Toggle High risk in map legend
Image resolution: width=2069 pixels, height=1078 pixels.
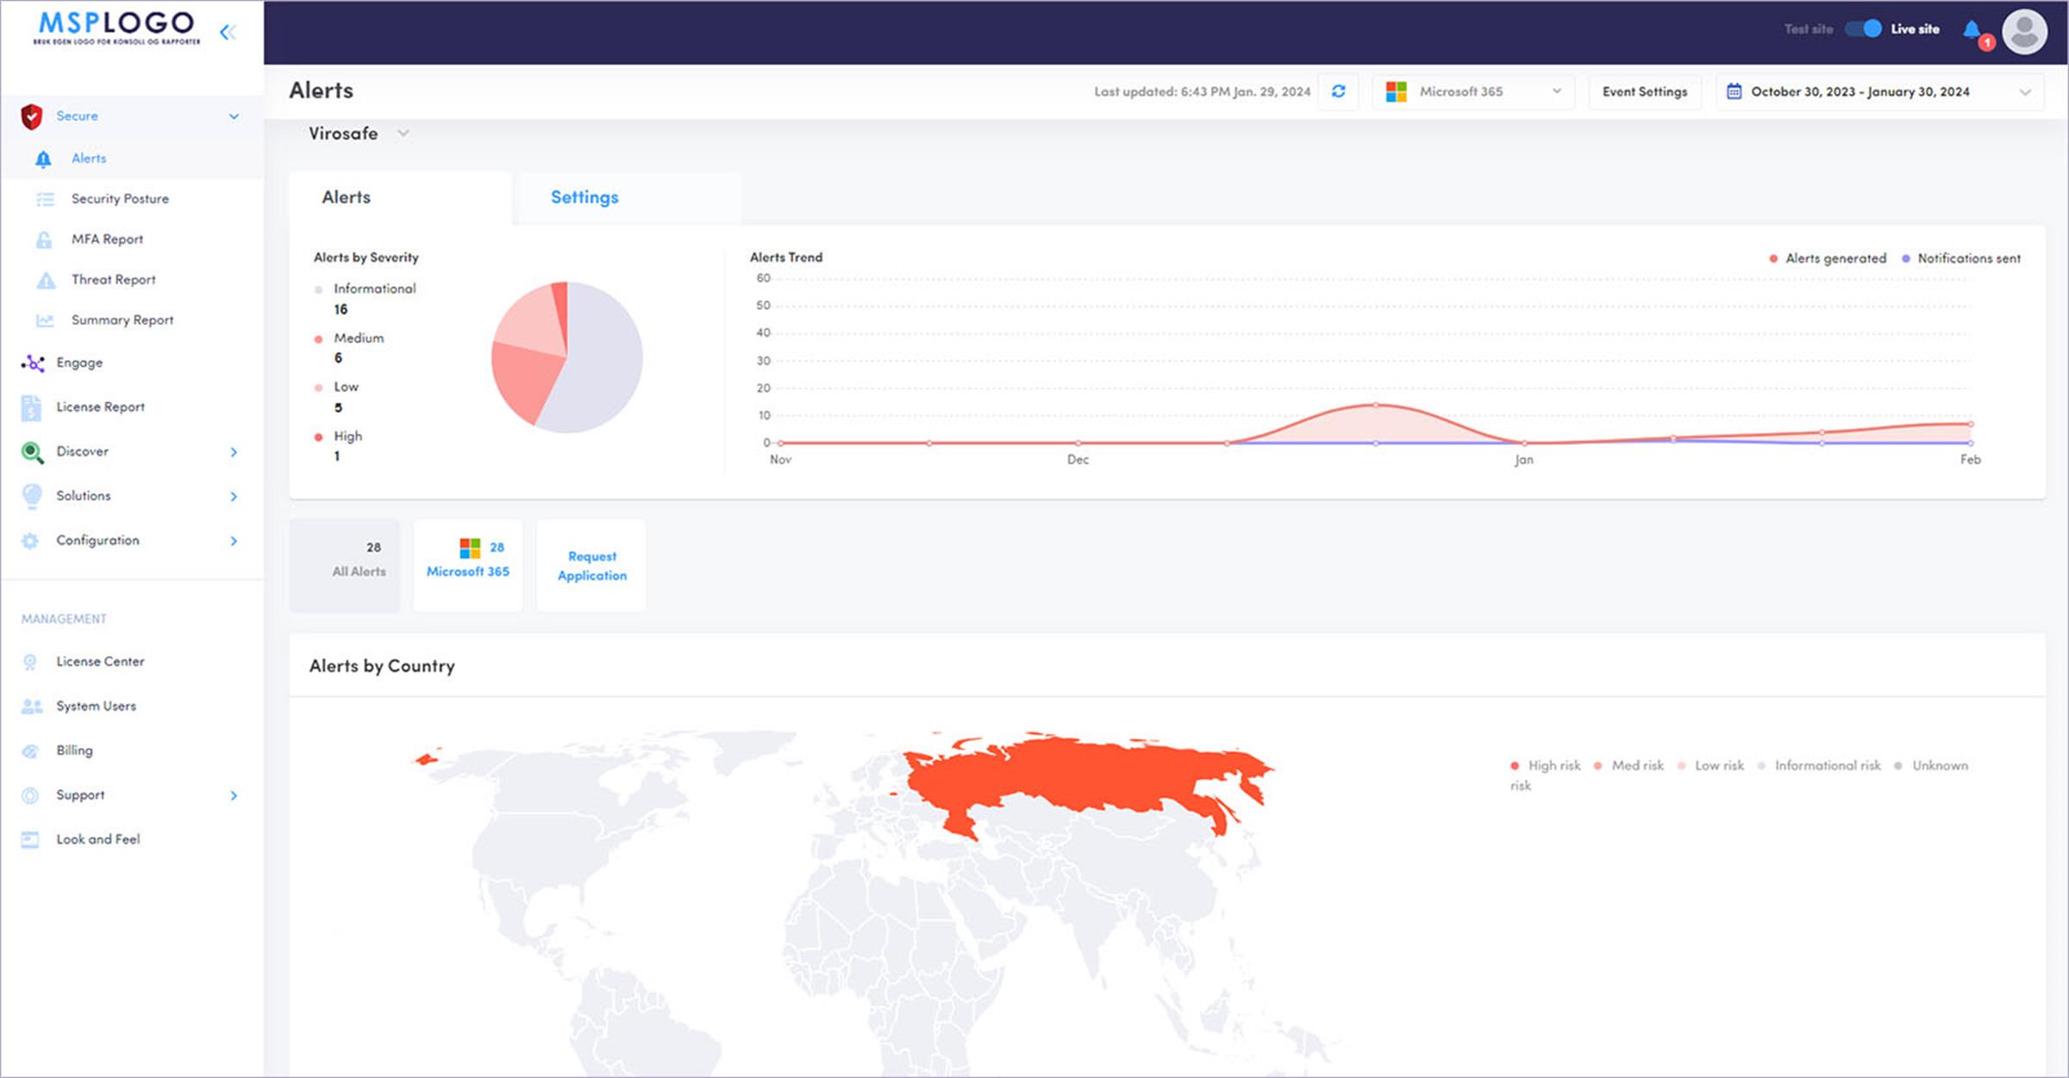pyautogui.click(x=1546, y=765)
